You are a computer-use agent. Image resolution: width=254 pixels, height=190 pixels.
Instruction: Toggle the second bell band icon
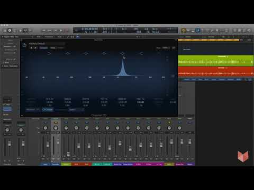[86, 53]
